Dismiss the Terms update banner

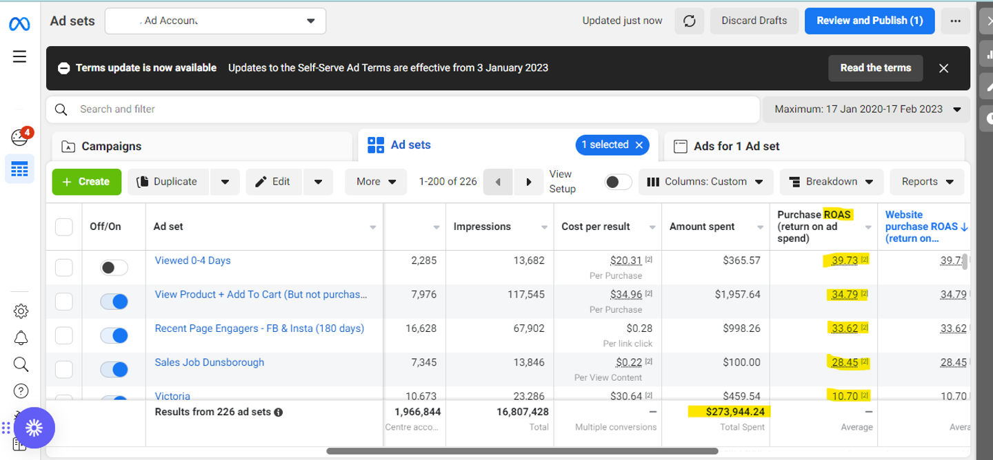pyautogui.click(x=943, y=68)
